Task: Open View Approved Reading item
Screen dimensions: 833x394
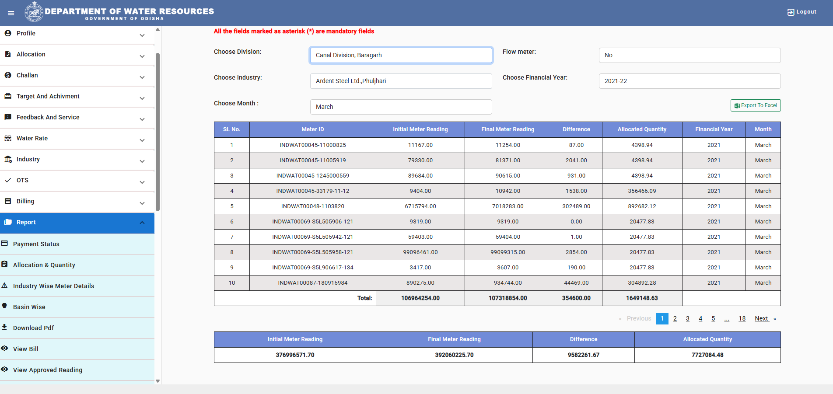Action: tap(77, 370)
